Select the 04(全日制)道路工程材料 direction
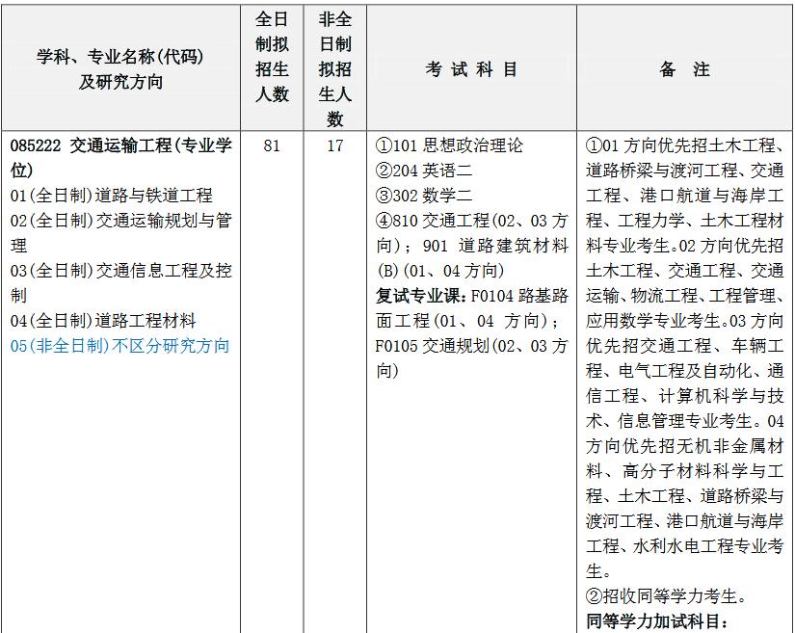Viewport: 795px width, 633px height. tap(103, 321)
